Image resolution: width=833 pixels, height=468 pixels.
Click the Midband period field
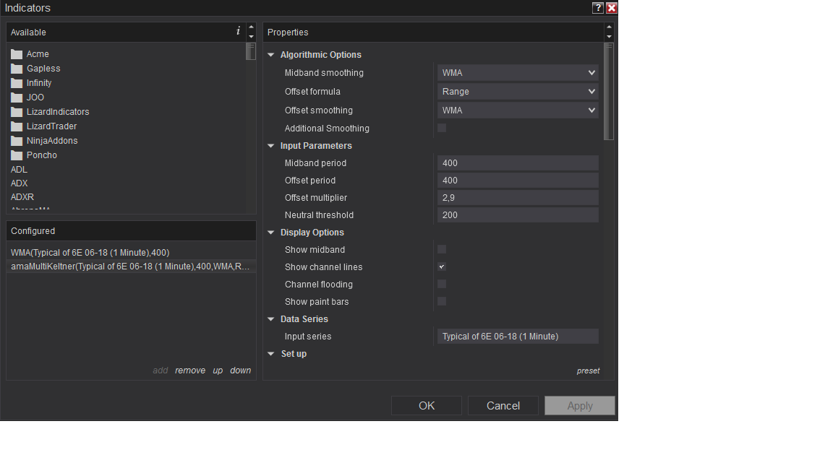coord(518,163)
